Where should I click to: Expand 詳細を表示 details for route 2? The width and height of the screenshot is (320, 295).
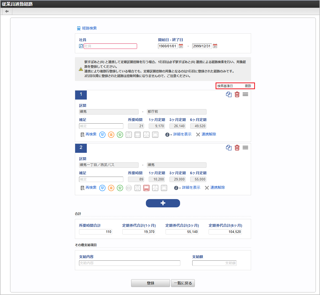tap(191, 188)
